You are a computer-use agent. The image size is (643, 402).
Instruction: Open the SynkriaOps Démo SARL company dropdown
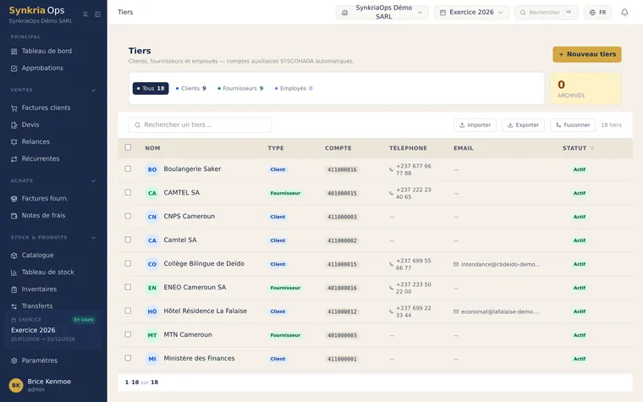(382, 13)
